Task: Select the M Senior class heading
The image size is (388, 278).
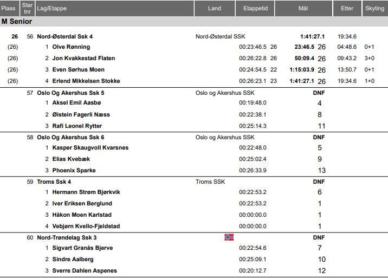Action: coord(17,22)
